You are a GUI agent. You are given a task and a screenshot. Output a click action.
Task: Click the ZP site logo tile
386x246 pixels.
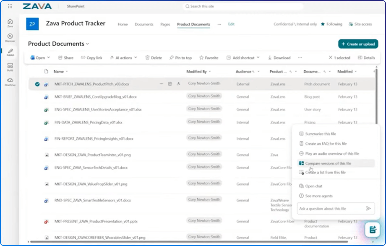point(32,24)
